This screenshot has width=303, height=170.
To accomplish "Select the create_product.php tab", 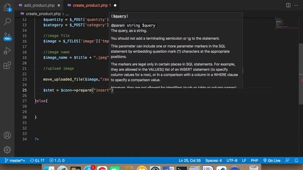I will (x=90, y=5).
